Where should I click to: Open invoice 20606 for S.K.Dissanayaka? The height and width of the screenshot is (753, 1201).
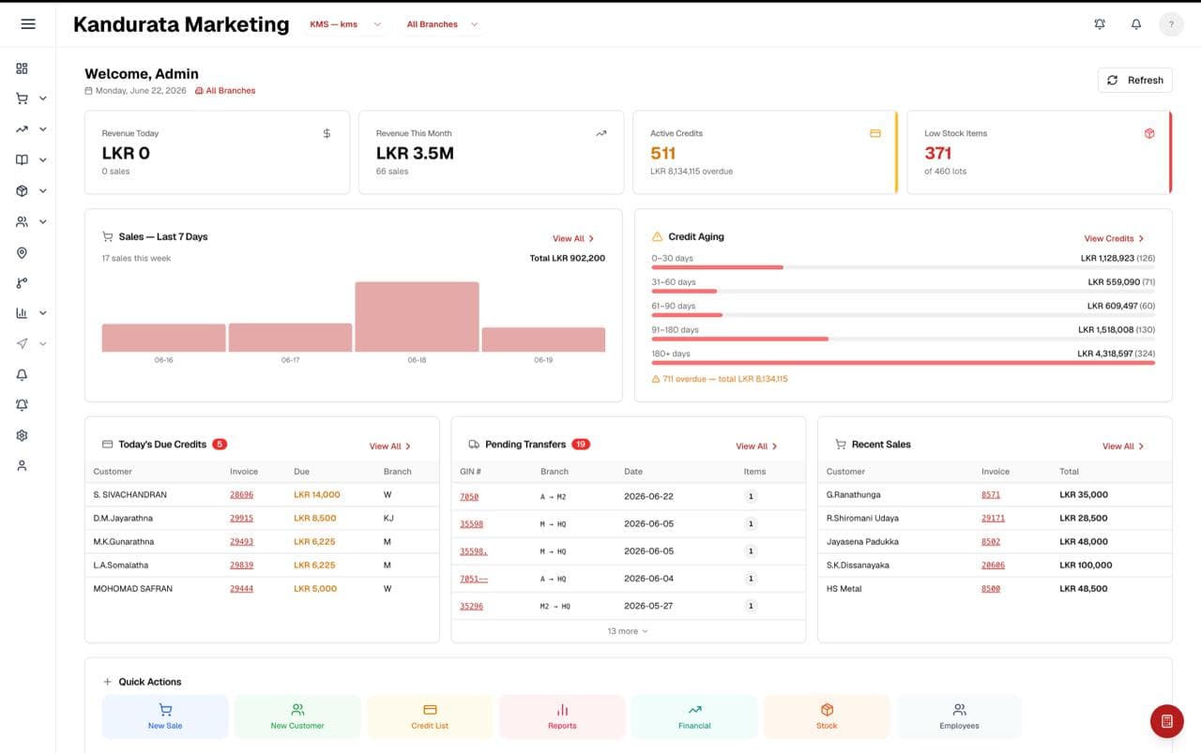993,565
